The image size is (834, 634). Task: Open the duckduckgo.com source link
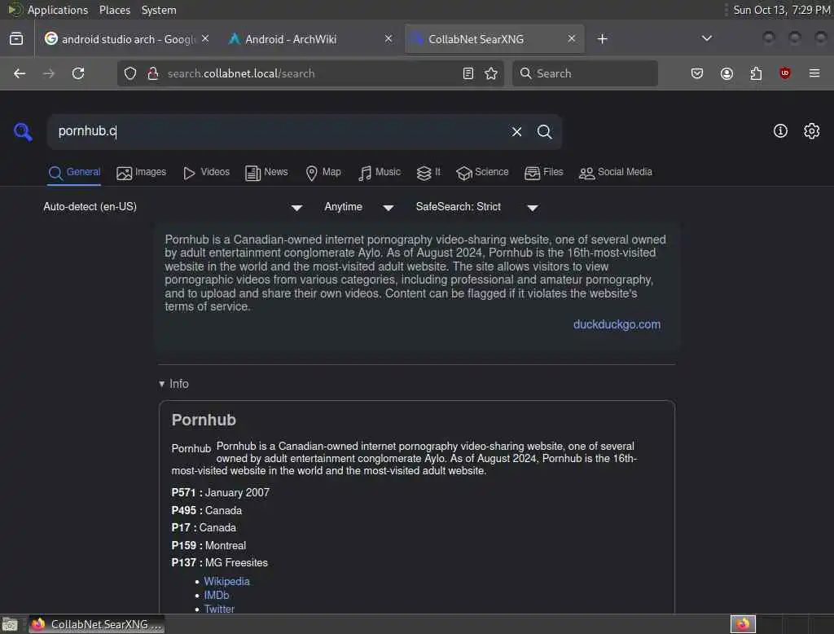(617, 324)
